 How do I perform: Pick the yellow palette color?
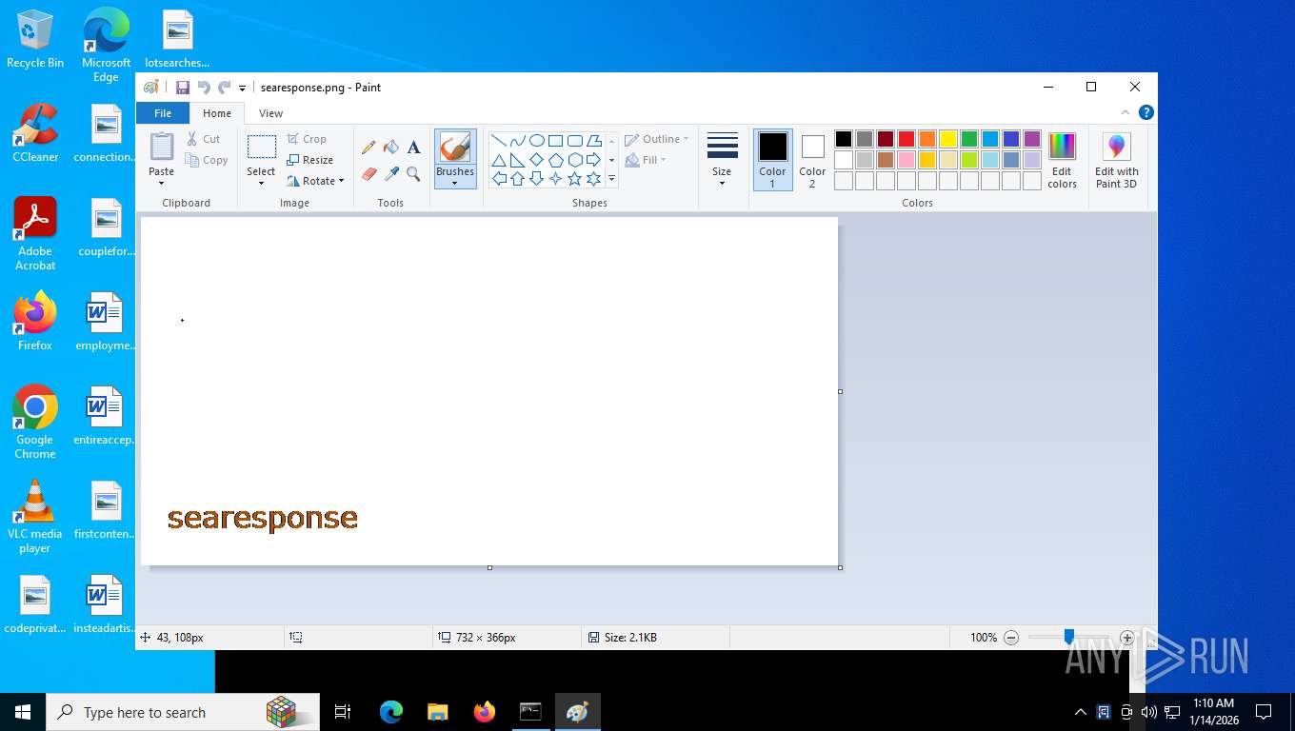point(948,139)
